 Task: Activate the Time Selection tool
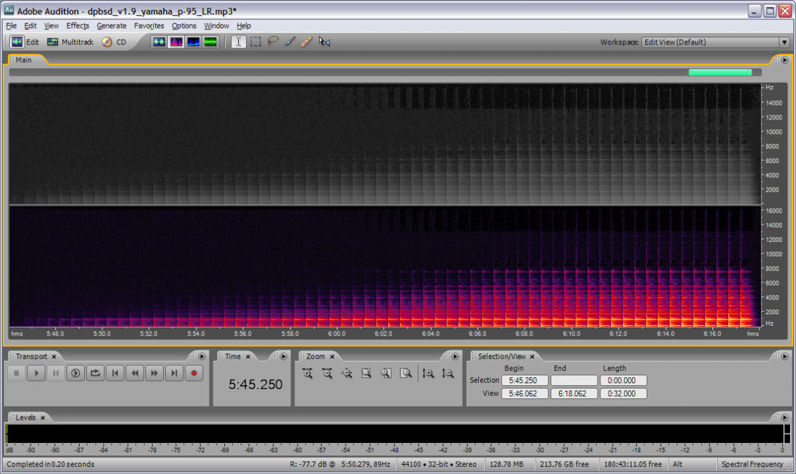(x=238, y=42)
